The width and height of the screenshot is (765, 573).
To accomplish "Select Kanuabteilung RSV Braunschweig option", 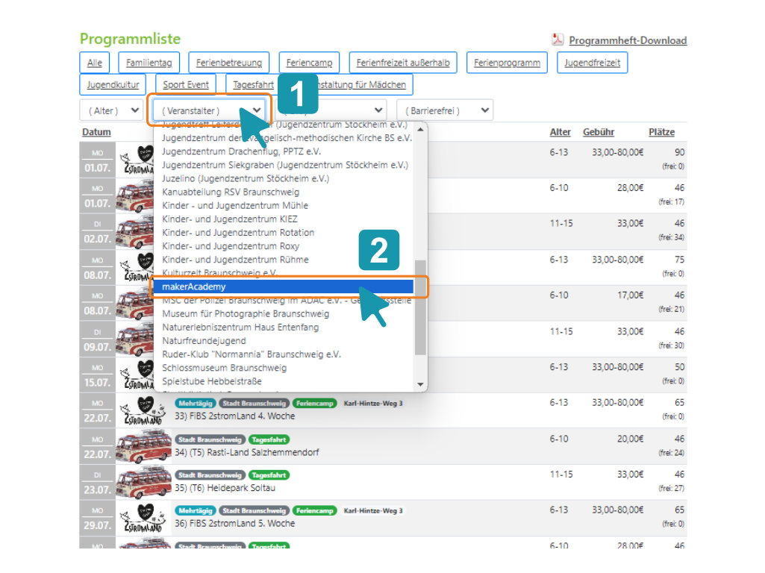I will tap(231, 192).
